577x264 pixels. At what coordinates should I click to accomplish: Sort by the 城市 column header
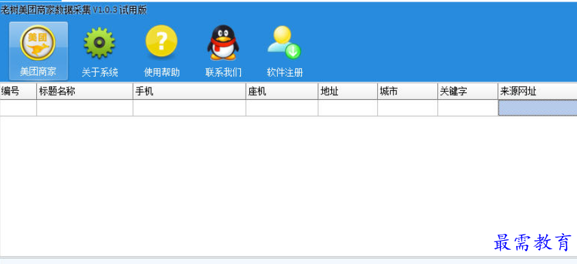click(x=408, y=92)
